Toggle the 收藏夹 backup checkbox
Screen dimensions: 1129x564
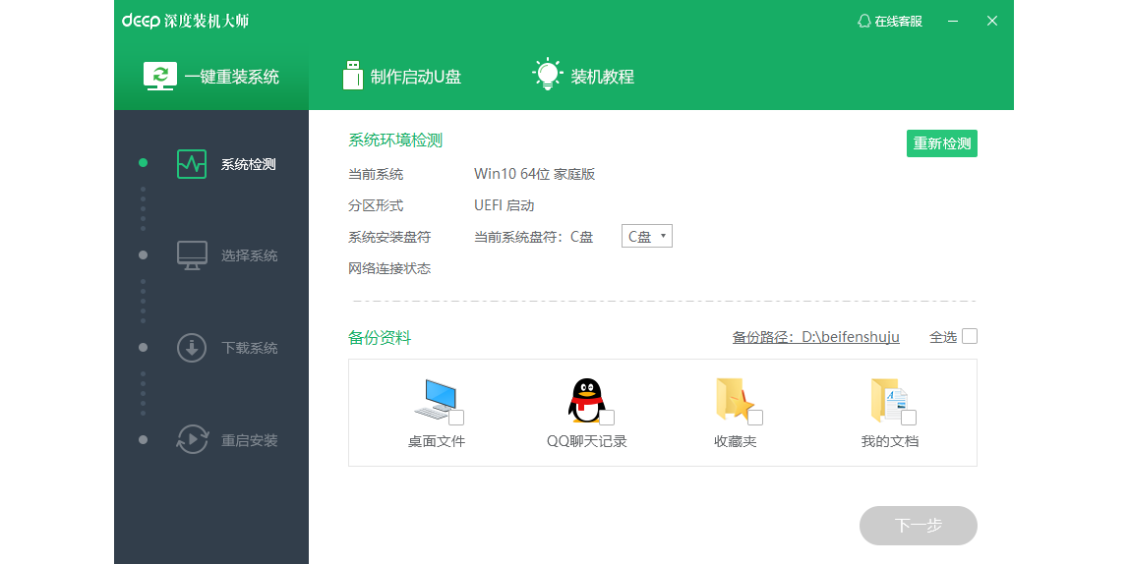(x=754, y=418)
